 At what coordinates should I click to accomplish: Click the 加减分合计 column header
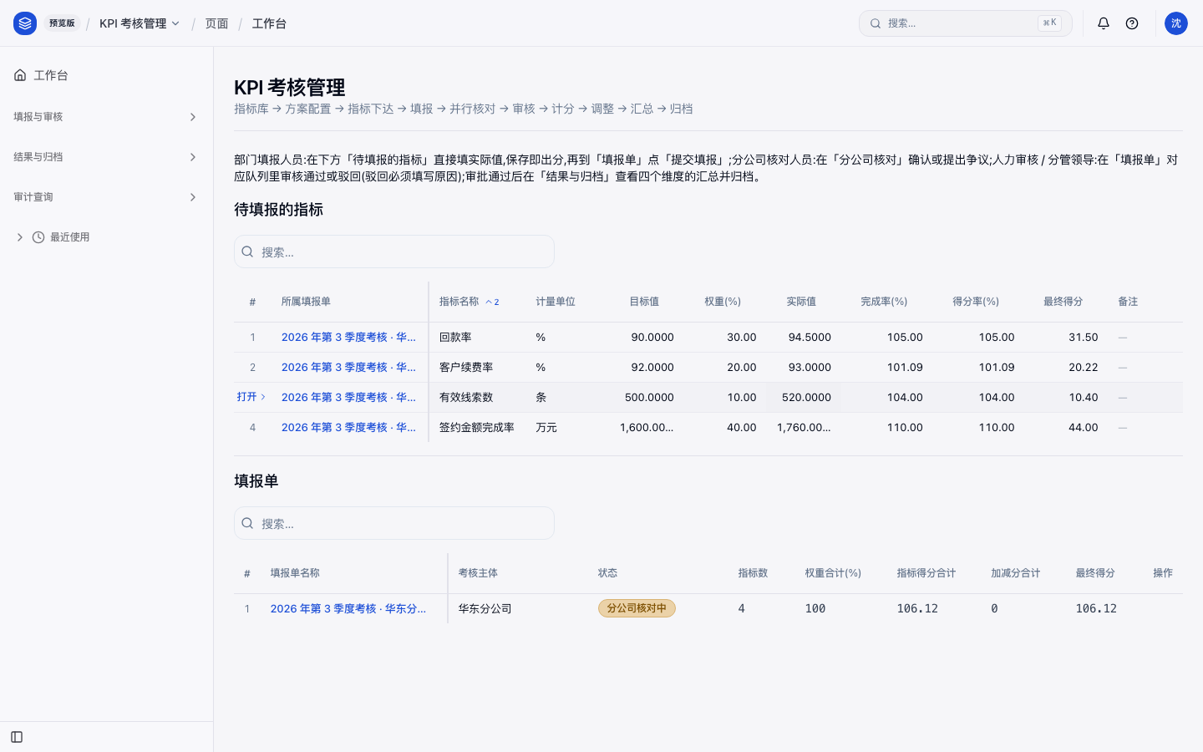click(x=1016, y=573)
